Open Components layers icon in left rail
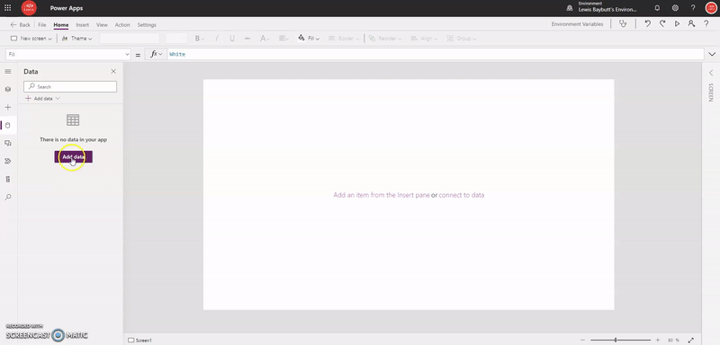The image size is (720, 345). 8,89
